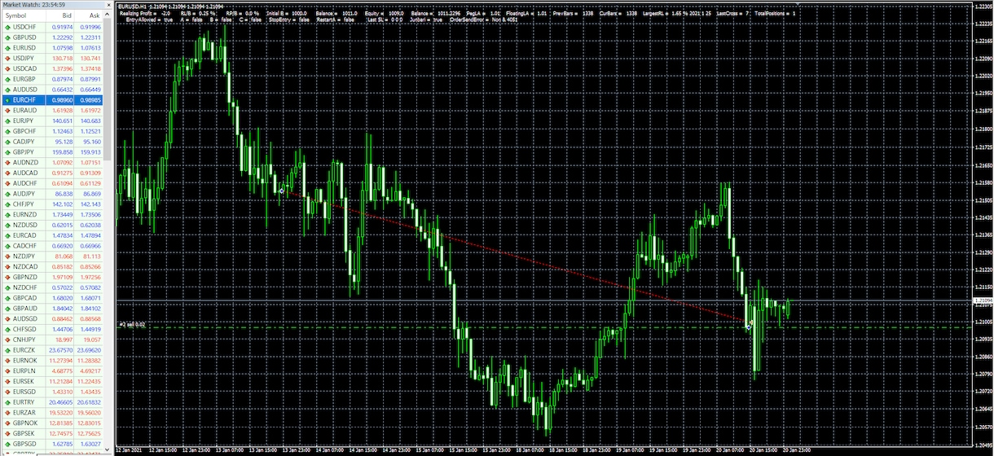The width and height of the screenshot is (994, 456).
Task: Click the USDJPY bid value 130.718
Action: click(x=63, y=59)
